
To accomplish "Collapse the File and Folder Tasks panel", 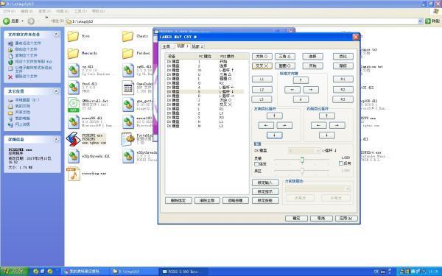I will pyautogui.click(x=56, y=34).
